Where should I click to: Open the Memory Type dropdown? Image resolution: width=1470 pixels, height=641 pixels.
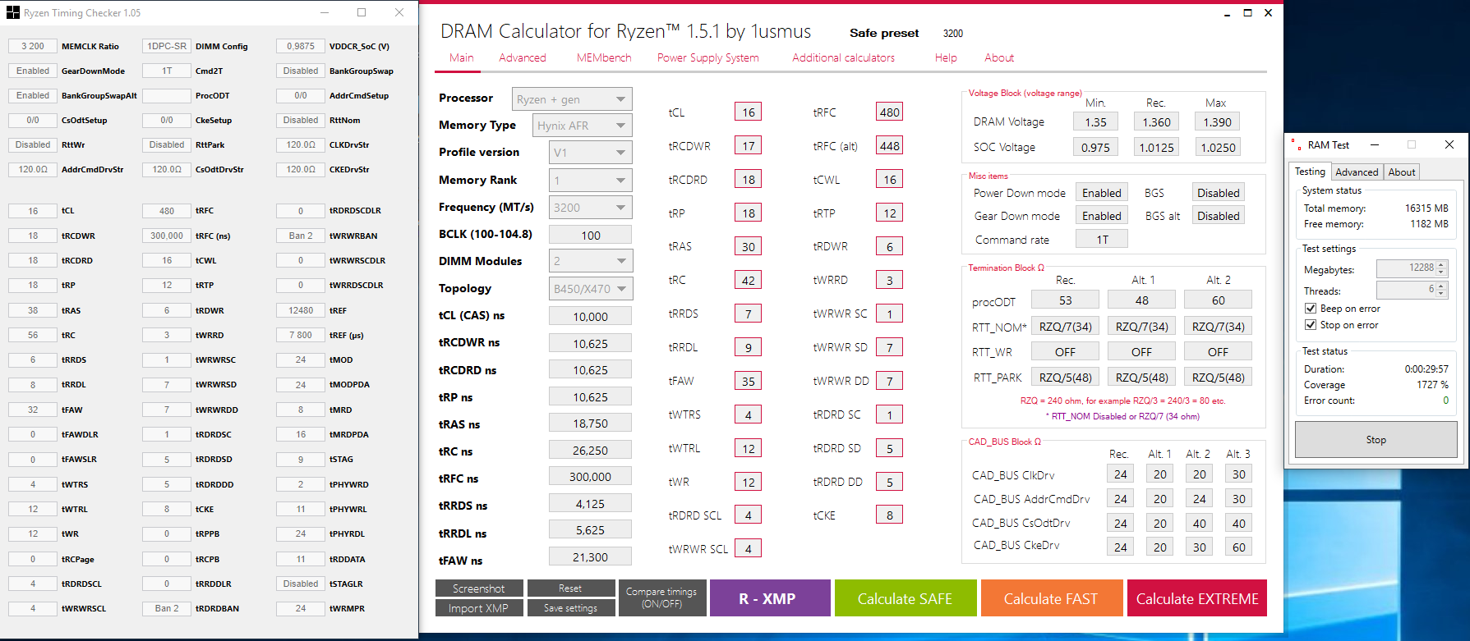(583, 126)
